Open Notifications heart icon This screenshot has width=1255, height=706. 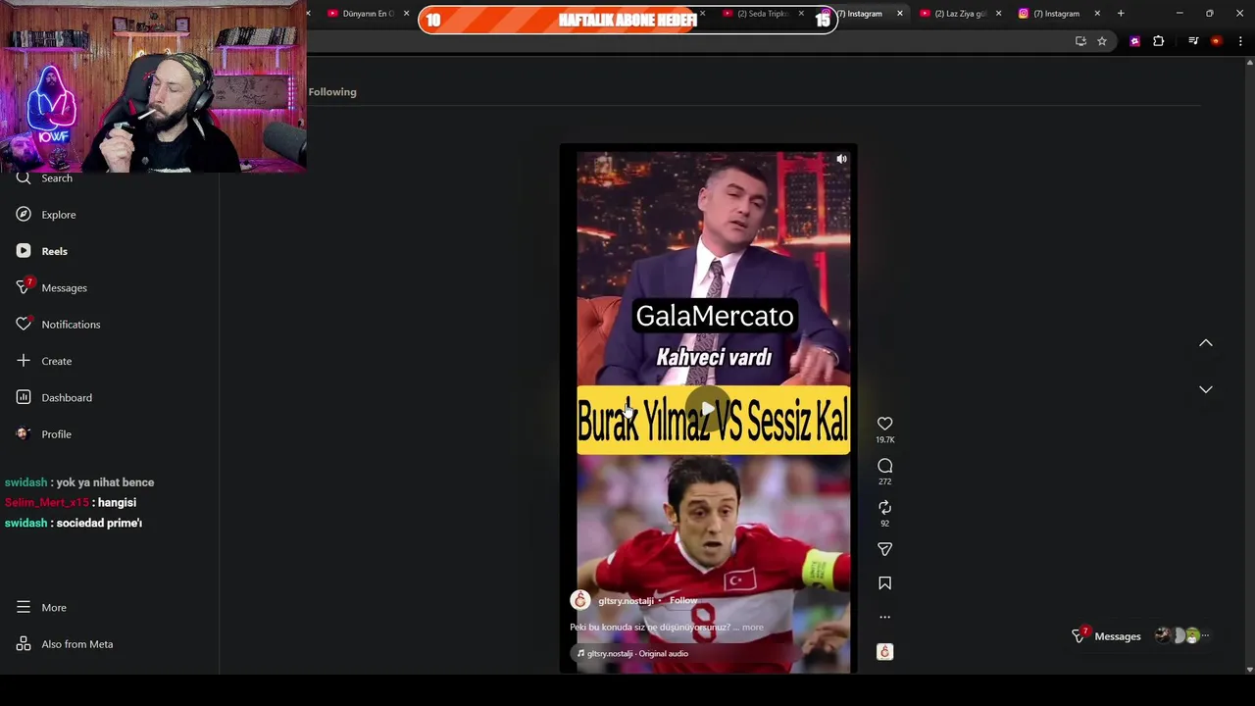coord(24,325)
